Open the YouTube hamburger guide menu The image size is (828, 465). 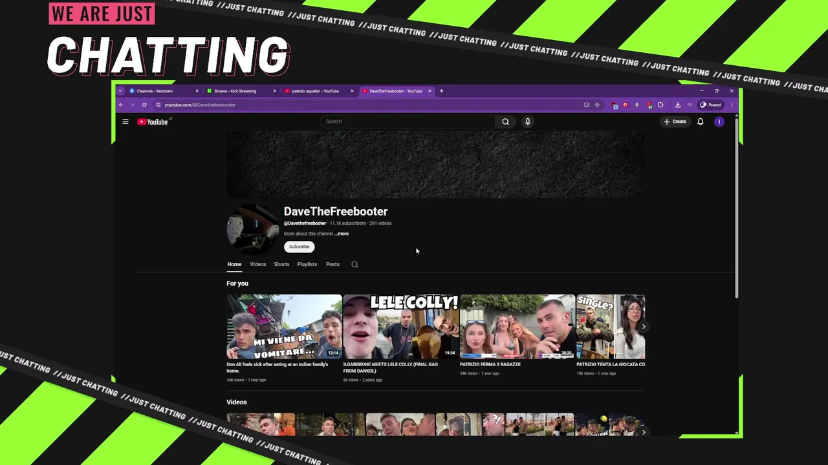coord(125,121)
